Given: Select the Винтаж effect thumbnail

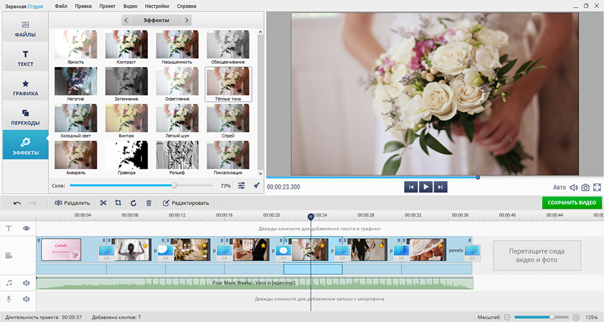Looking at the screenshot, I should point(126,118).
